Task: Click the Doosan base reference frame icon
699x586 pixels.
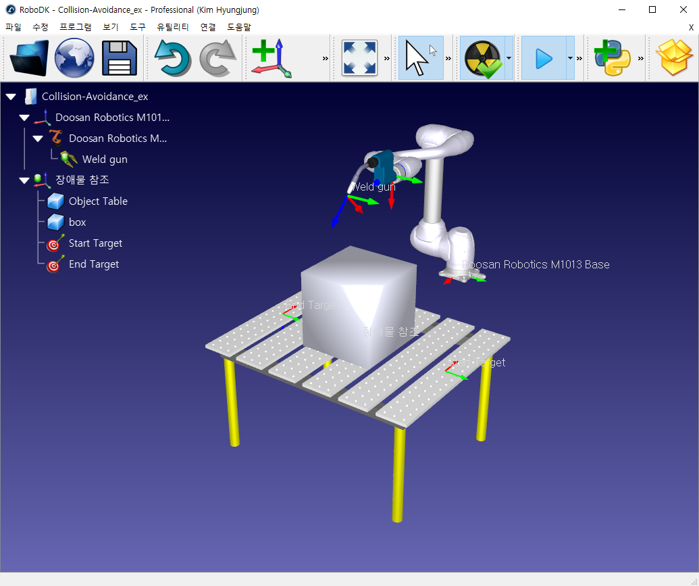Action: 41,118
